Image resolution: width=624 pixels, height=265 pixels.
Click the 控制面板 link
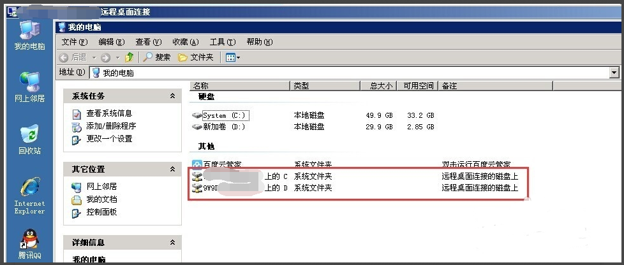(101, 212)
